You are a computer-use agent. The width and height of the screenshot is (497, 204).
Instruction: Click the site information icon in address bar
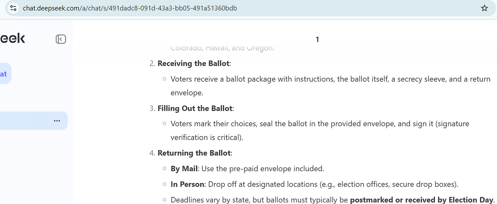[x=13, y=8]
